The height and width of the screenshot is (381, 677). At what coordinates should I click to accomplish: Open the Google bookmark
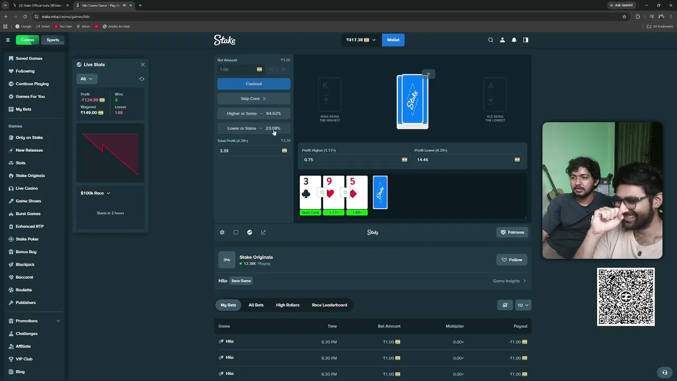23,26
